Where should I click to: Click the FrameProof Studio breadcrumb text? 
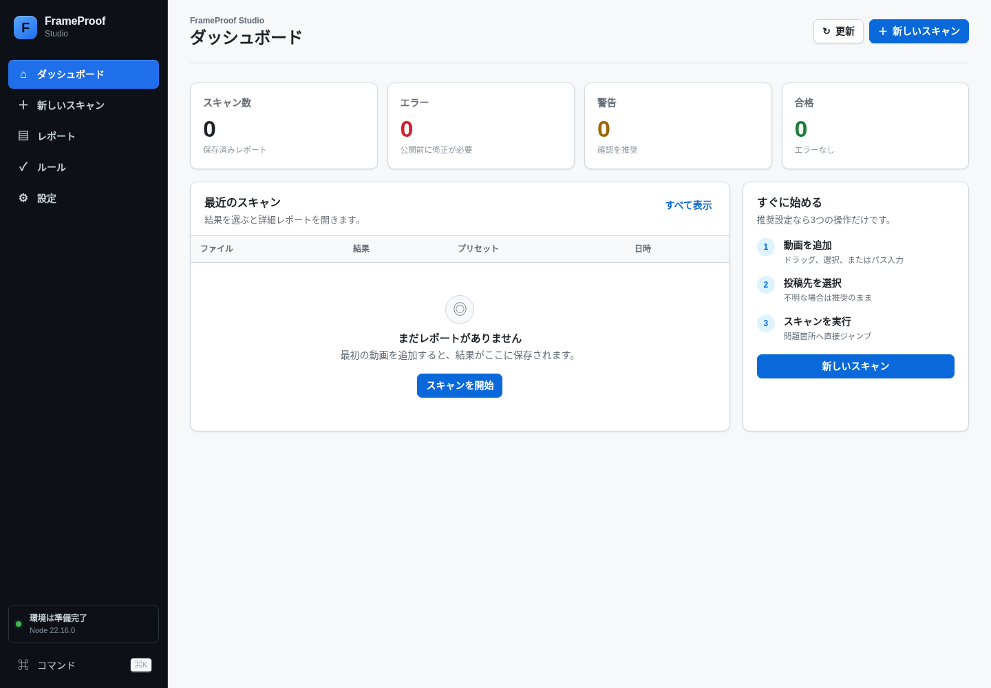point(227,21)
